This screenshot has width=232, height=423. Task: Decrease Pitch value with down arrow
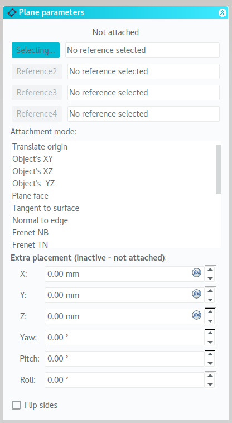(x=210, y=363)
